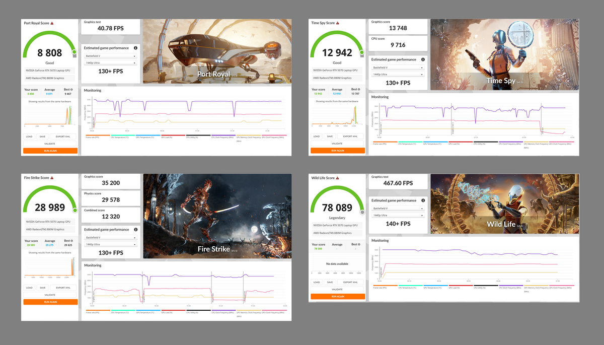The height and width of the screenshot is (345, 604).
Task: Click RUN AGAIN in the Fire Strike panel
Action: [x=50, y=302]
